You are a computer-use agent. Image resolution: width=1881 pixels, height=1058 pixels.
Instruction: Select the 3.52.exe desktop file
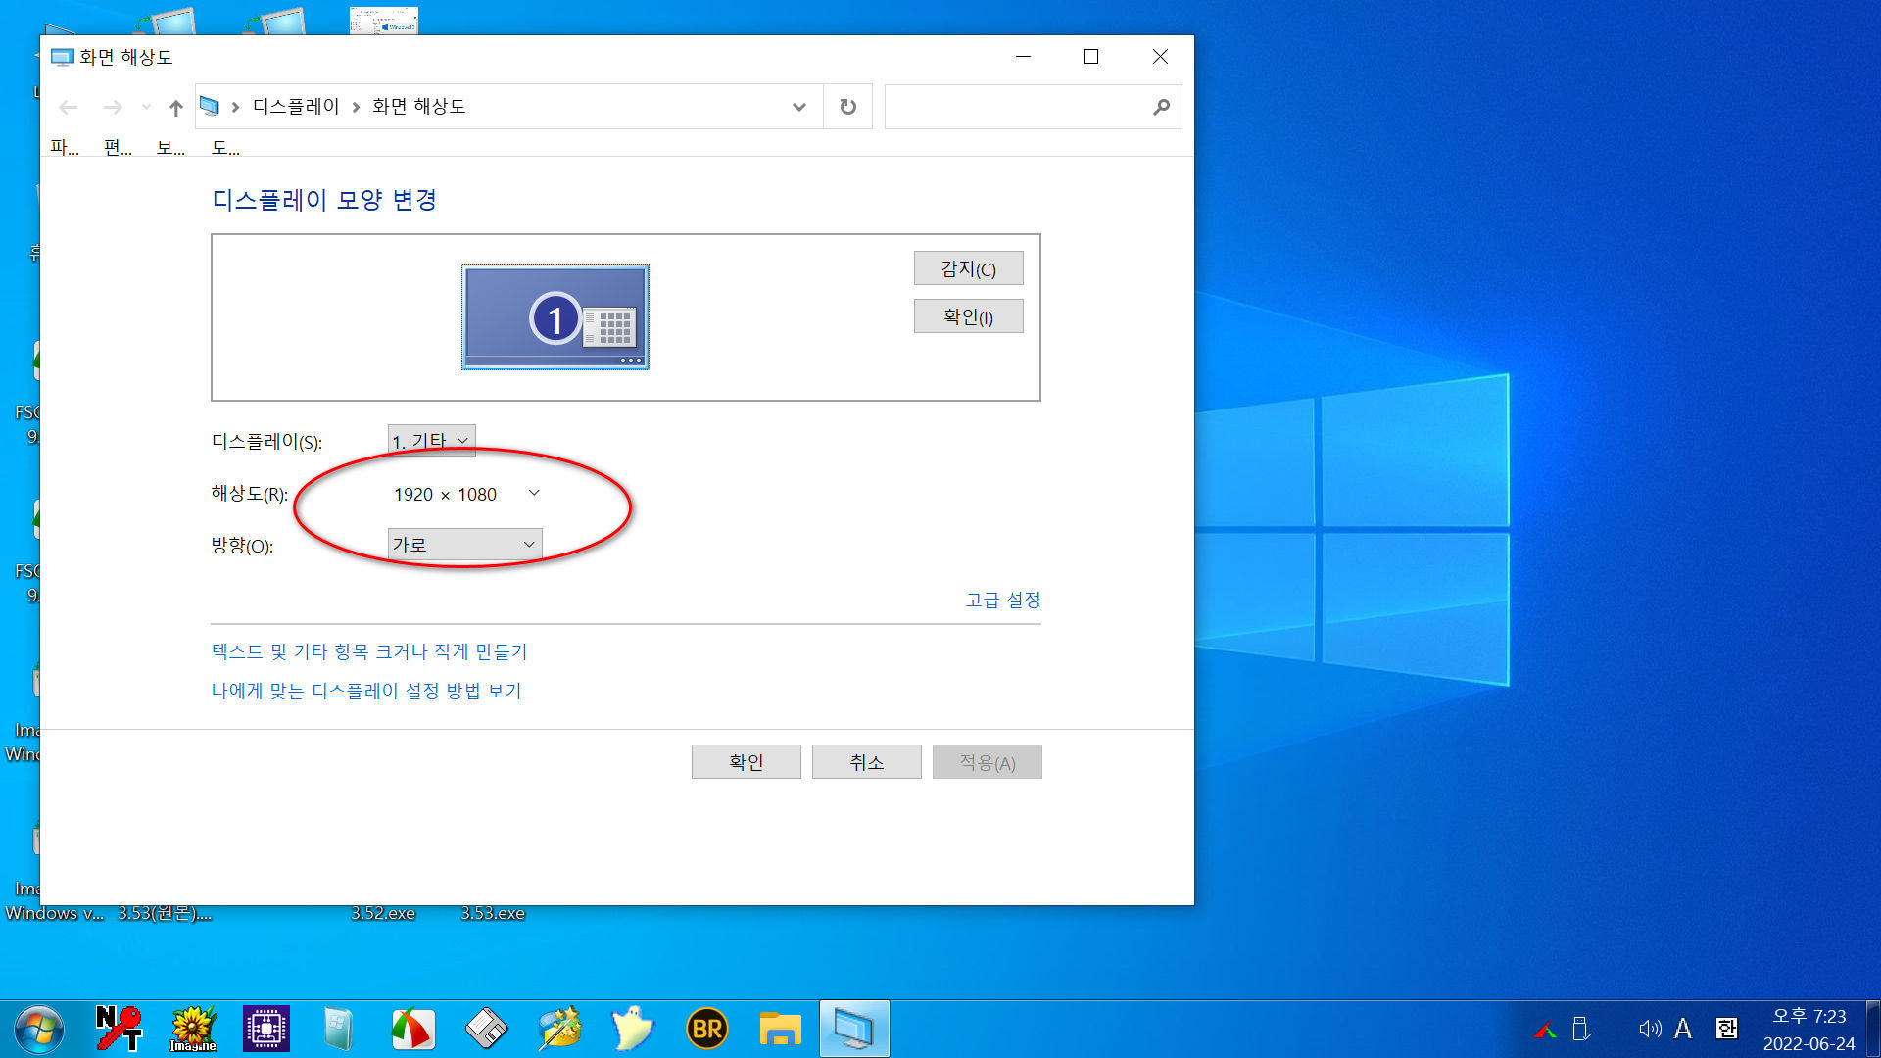[x=383, y=912]
